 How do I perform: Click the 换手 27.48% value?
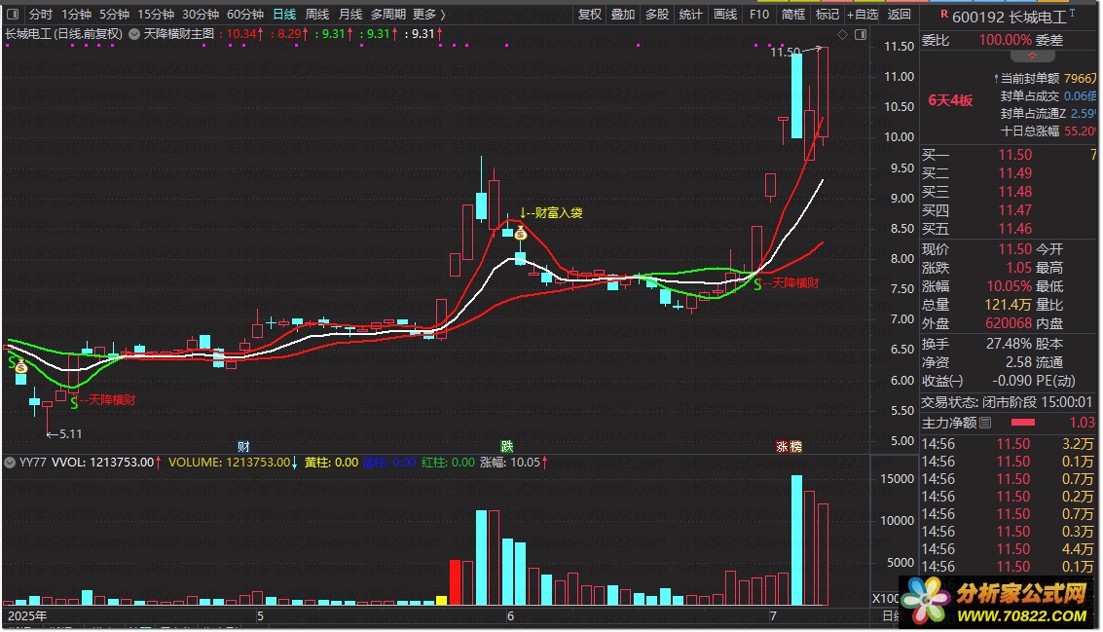[x=1008, y=344]
